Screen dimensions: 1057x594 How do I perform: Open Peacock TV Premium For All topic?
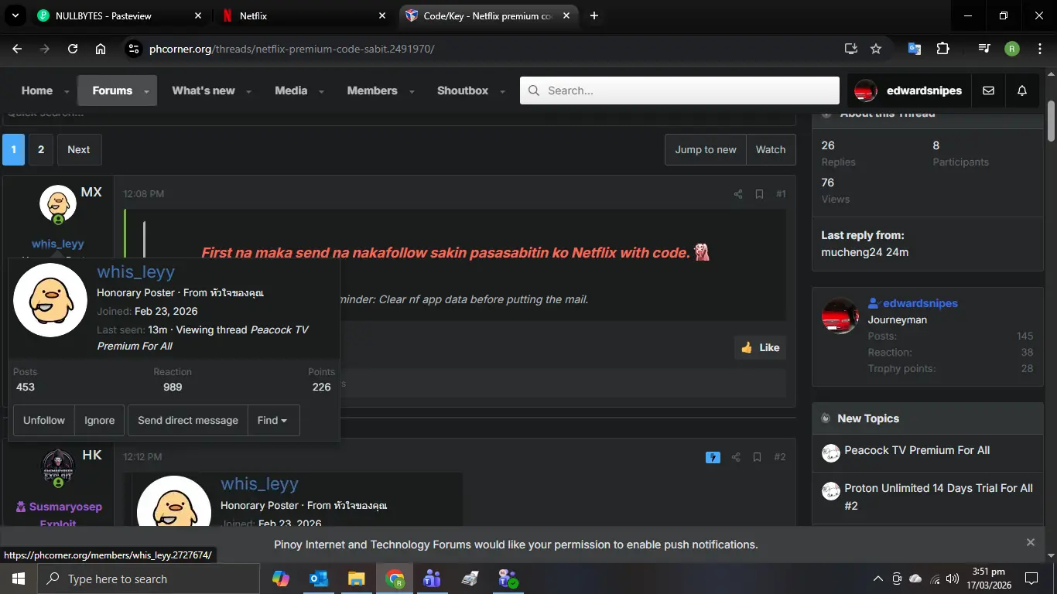pyautogui.click(x=917, y=450)
